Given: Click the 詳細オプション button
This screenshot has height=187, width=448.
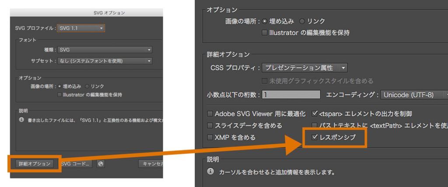Looking at the screenshot, I should click(35, 163).
